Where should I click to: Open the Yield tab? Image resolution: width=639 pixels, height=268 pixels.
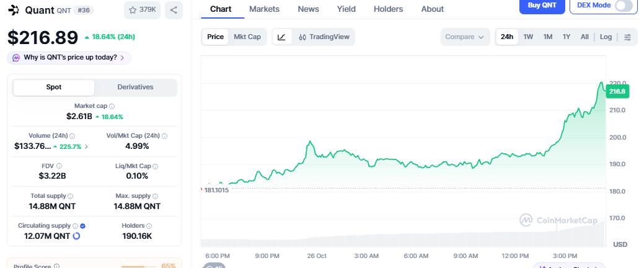click(x=346, y=9)
